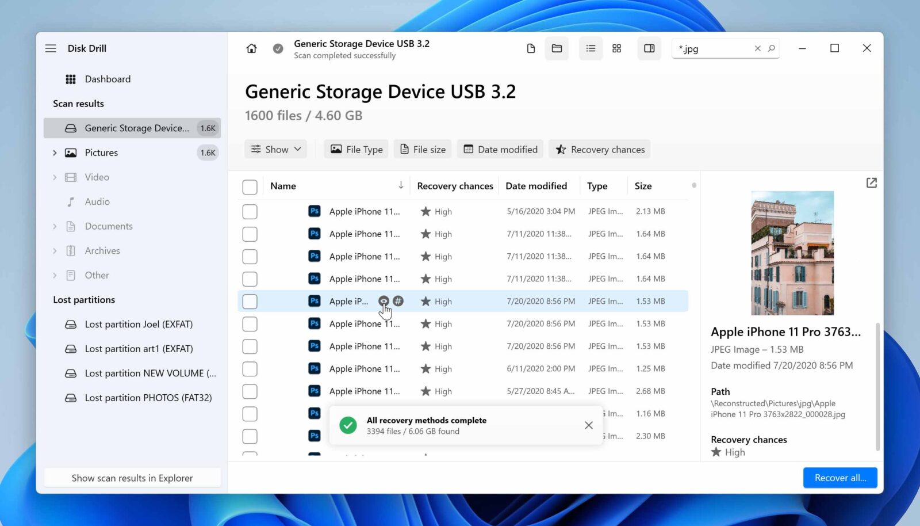Open the file view toolbar icon
The width and height of the screenshot is (920, 526).
[530, 48]
